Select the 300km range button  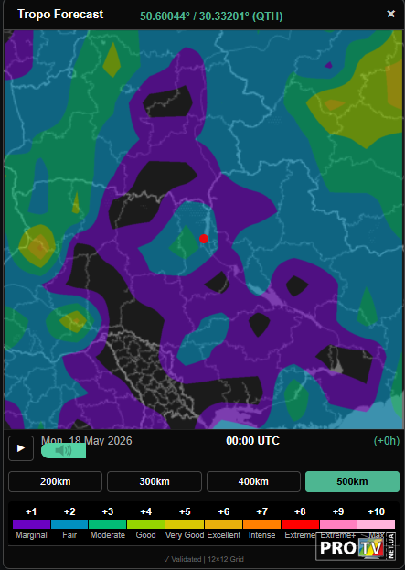pyautogui.click(x=155, y=481)
